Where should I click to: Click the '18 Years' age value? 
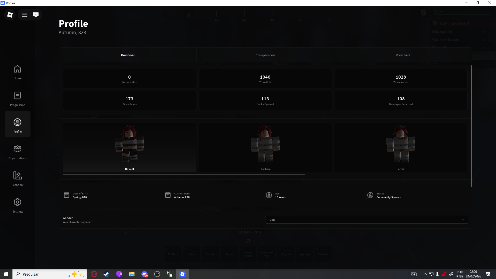point(280,197)
